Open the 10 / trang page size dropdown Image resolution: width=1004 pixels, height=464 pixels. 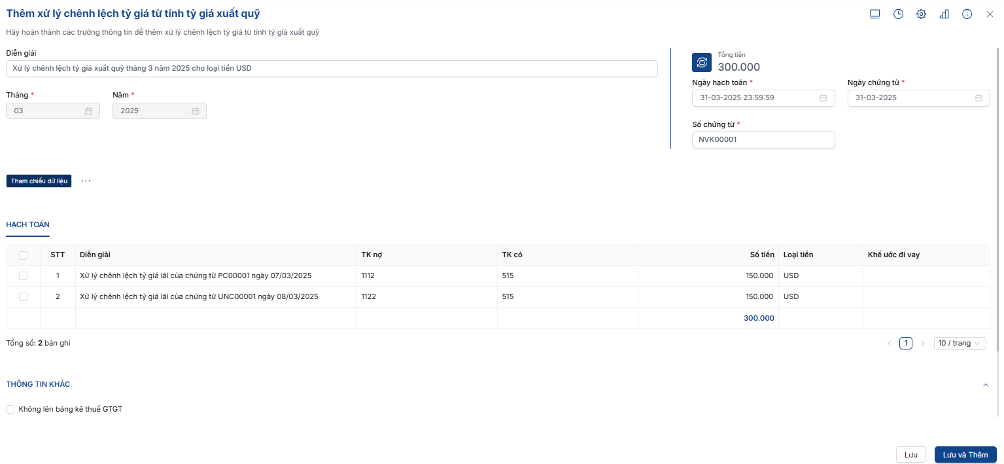point(960,344)
